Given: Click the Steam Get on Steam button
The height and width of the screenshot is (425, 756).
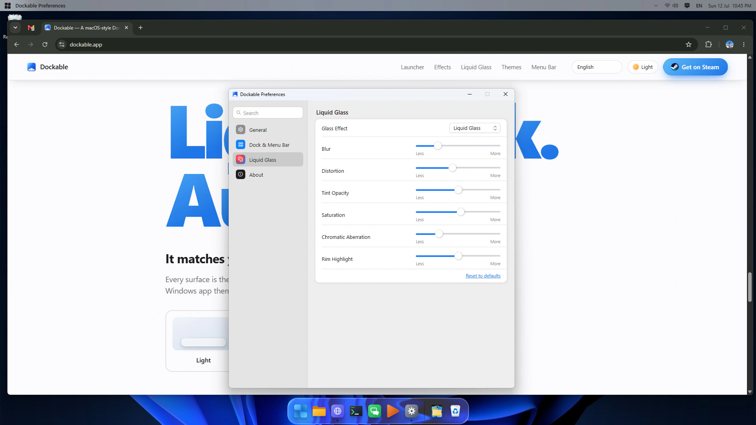Looking at the screenshot, I should pyautogui.click(x=695, y=67).
